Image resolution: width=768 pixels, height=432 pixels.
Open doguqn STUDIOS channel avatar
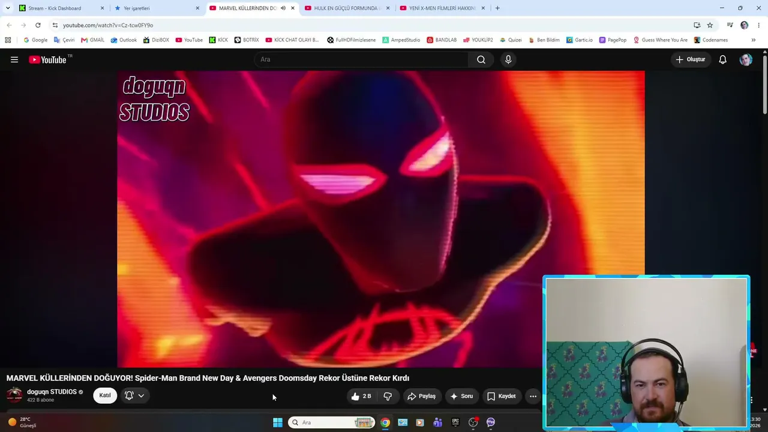pyautogui.click(x=14, y=395)
